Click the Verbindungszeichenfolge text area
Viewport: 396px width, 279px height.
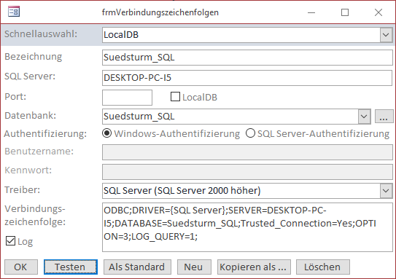coord(247,227)
